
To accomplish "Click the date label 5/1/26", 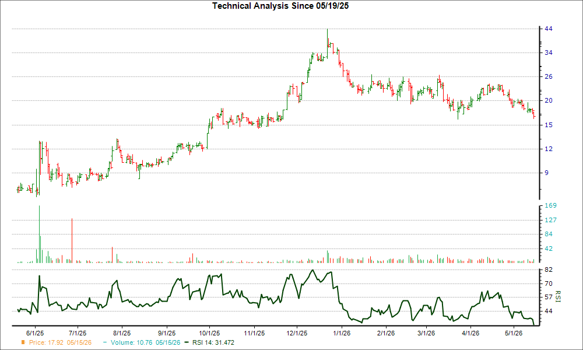I will click(x=514, y=333).
